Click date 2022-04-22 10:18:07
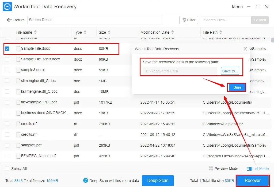This screenshot has height=187, width=274. [158, 145]
